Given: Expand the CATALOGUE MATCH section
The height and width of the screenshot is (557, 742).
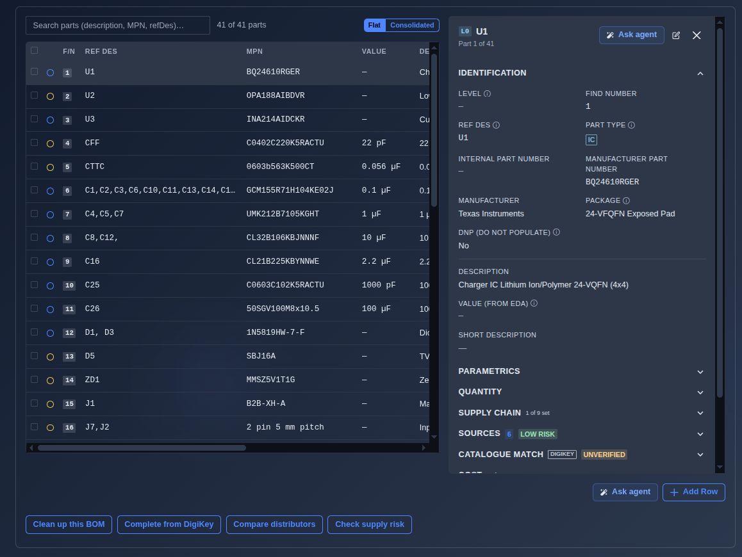Looking at the screenshot, I should point(700,455).
